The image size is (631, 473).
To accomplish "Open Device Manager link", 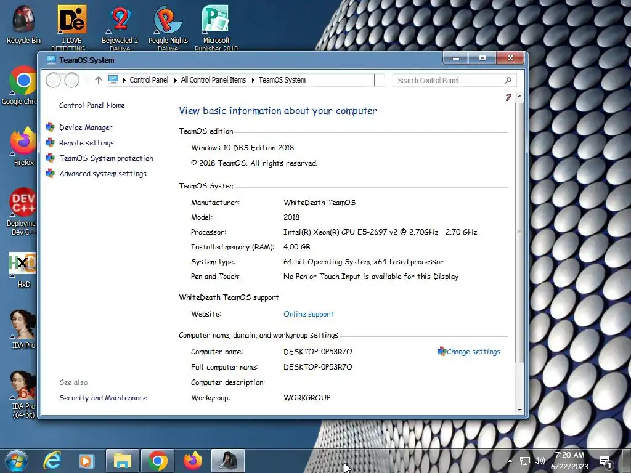I will 86,127.
